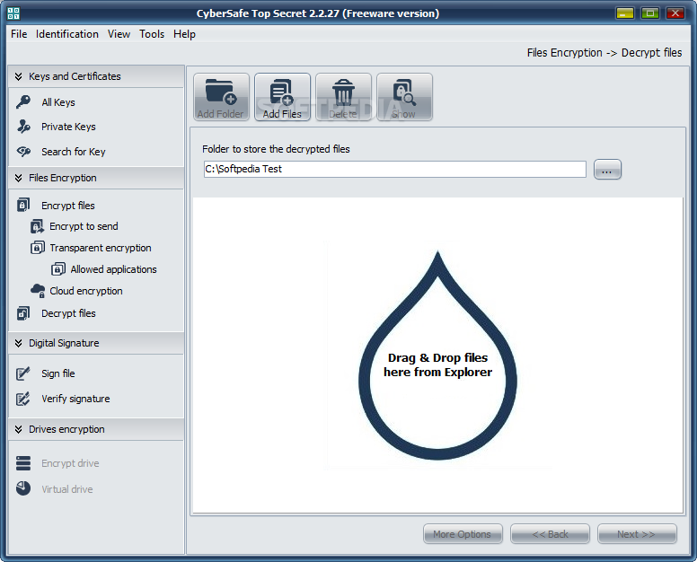Viewport: 697px width, 562px height.
Task: Click the Next >> button
Action: coord(637,534)
